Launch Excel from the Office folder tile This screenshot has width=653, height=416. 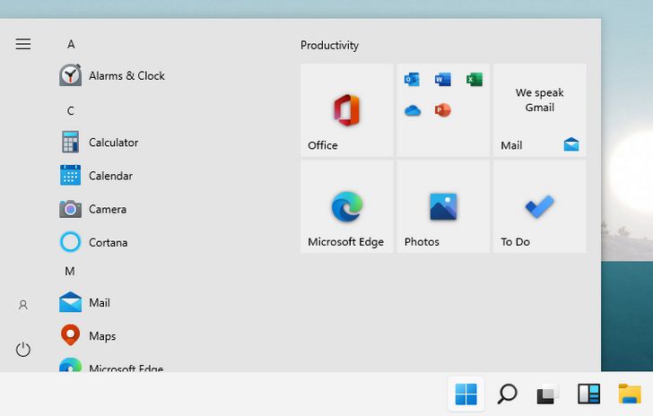475,79
